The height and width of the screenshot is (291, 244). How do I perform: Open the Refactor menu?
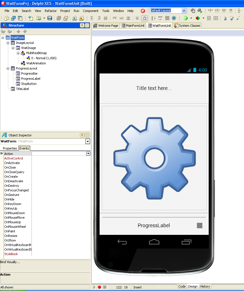[x=50, y=11]
